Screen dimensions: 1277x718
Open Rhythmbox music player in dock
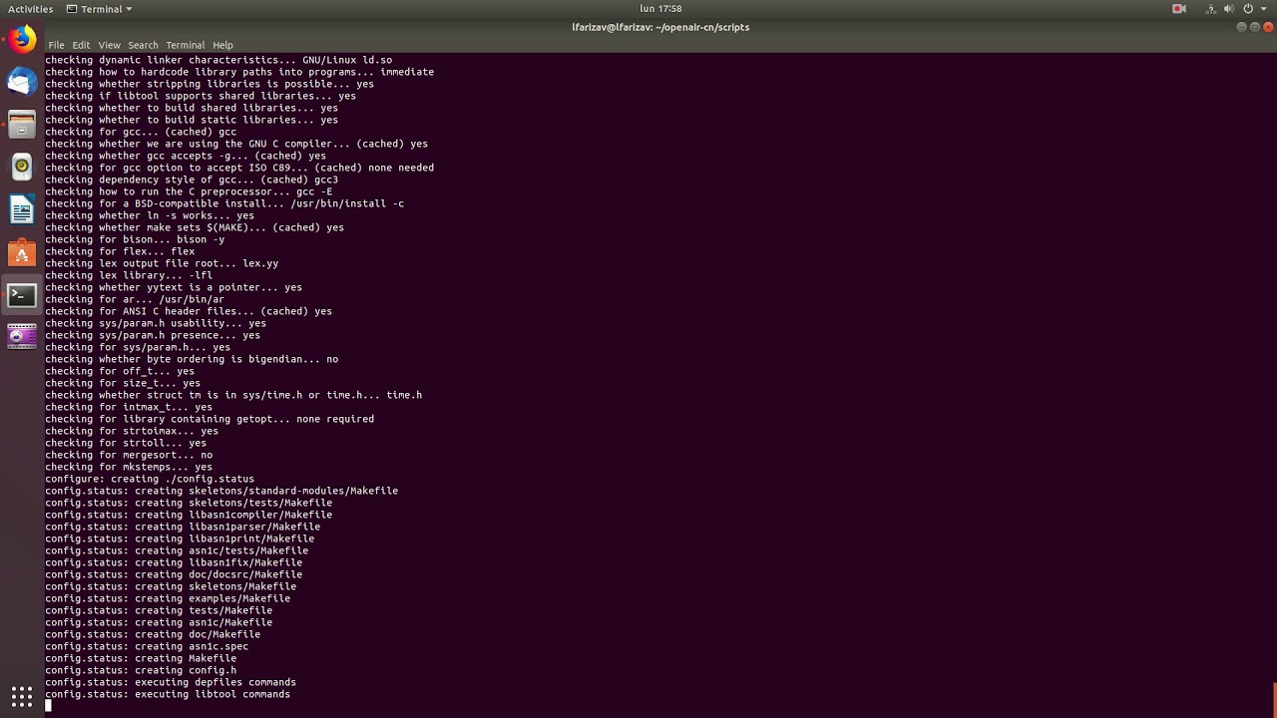click(x=22, y=167)
